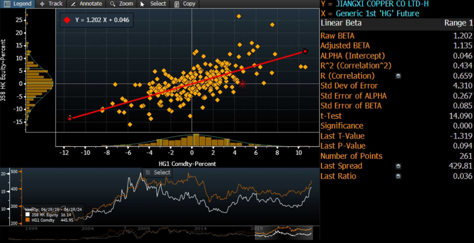Click the red asterisk last-point marker
Screen dimensions: 474x243
(x=243, y=84)
